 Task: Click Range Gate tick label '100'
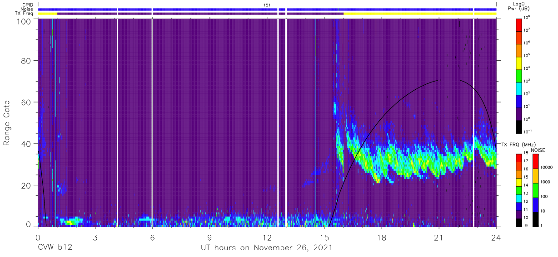coord(23,21)
